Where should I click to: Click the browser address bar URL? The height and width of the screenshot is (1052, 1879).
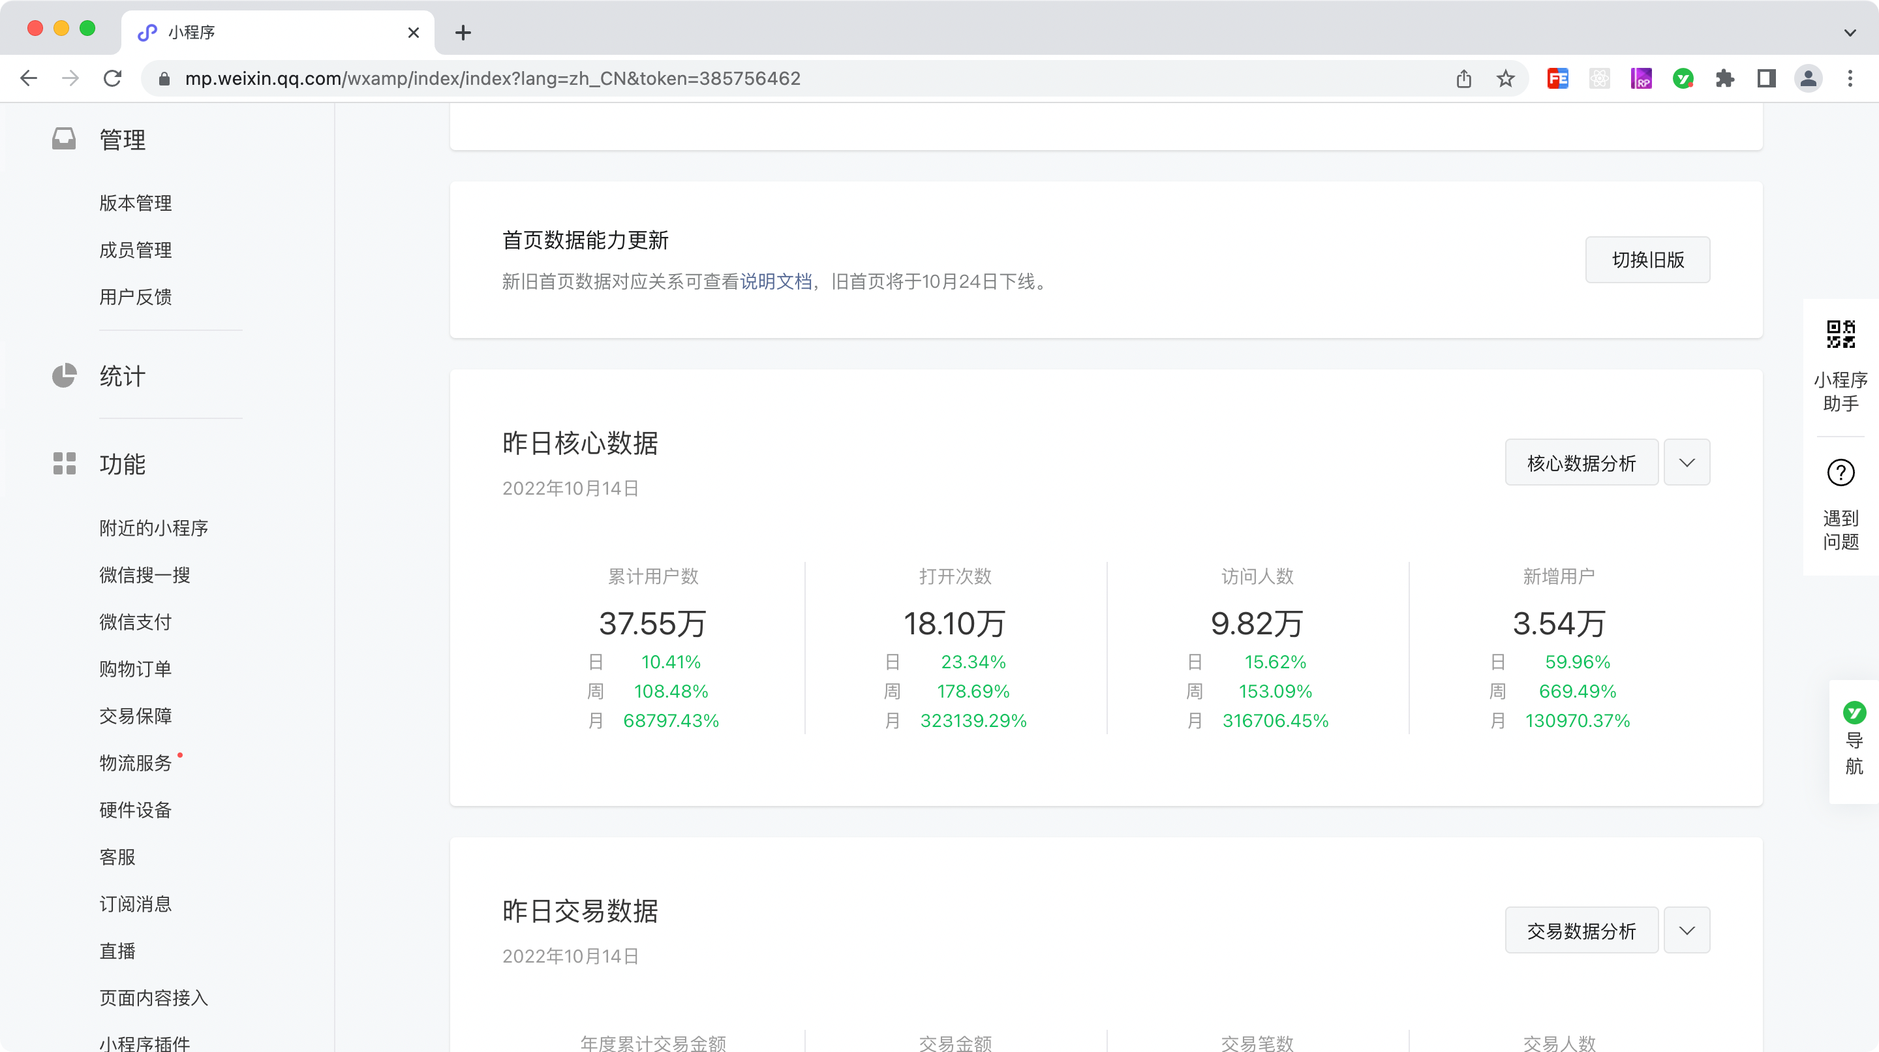coord(493,79)
